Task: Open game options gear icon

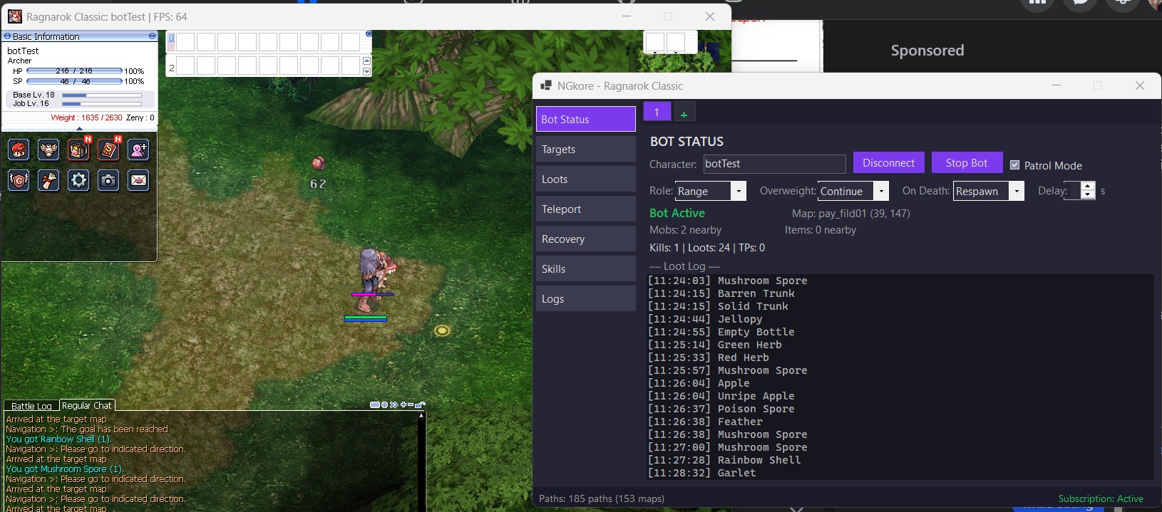Action: tap(79, 180)
